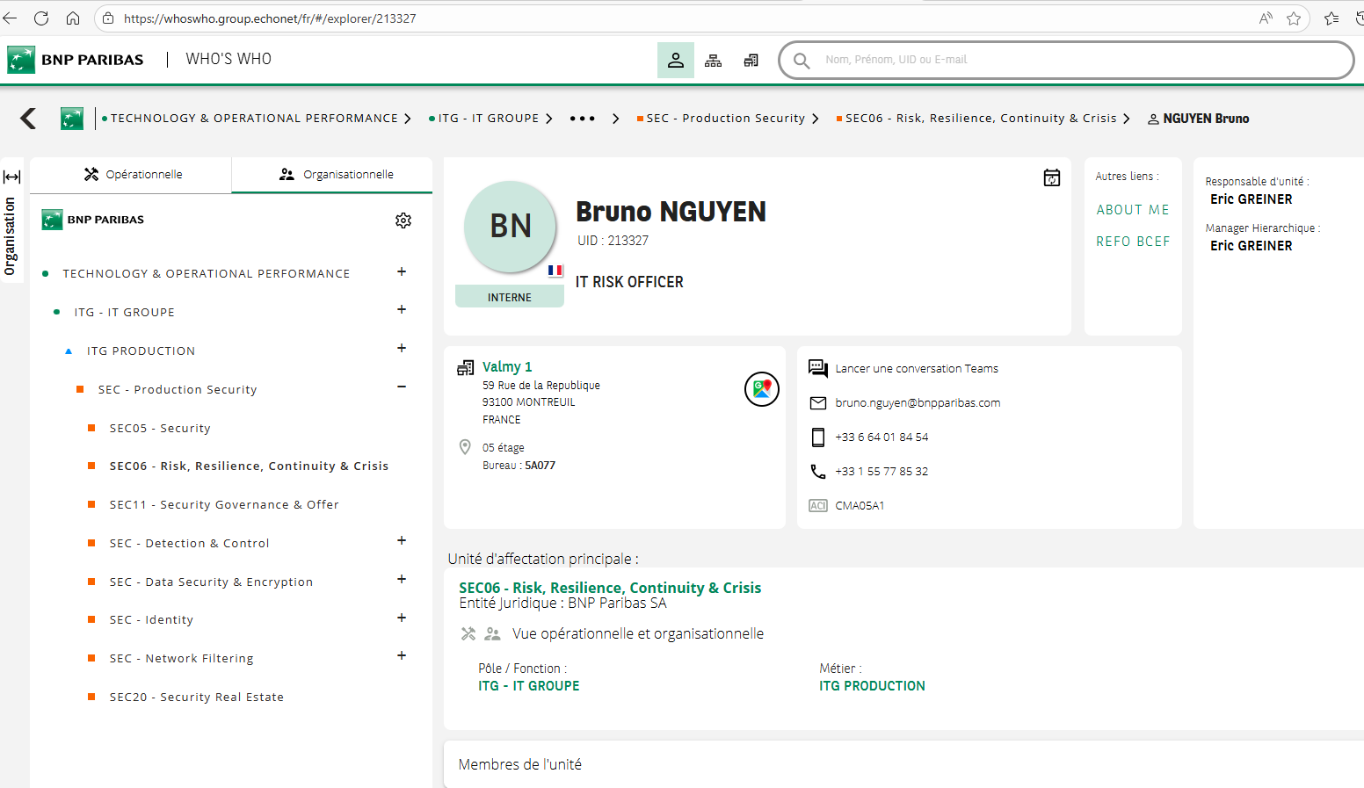1364x788 pixels.
Task: Open the REFO BCEF link
Action: [x=1133, y=242]
